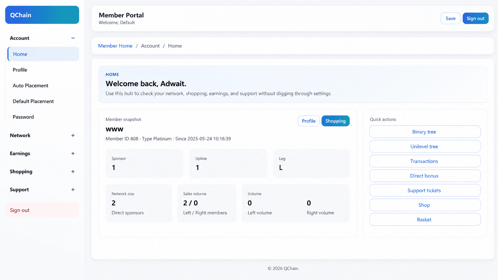The height and width of the screenshot is (280, 498).
Task: Click the QChain logo banner
Action: (x=42, y=15)
